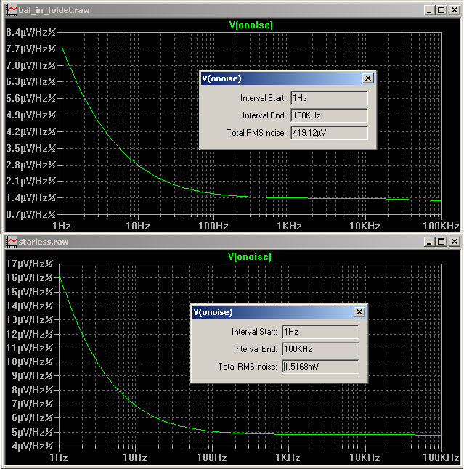Click the 10µV/Hz½ axis label

[29, 362]
